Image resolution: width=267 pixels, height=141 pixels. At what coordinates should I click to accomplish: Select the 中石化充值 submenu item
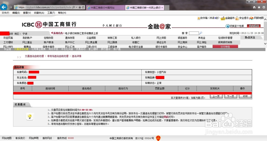pyautogui.click(x=67, y=49)
